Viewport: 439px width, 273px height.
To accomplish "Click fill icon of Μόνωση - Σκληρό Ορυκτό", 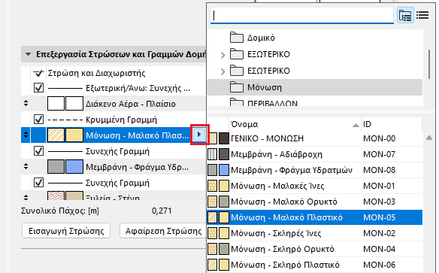I will click(213, 249).
